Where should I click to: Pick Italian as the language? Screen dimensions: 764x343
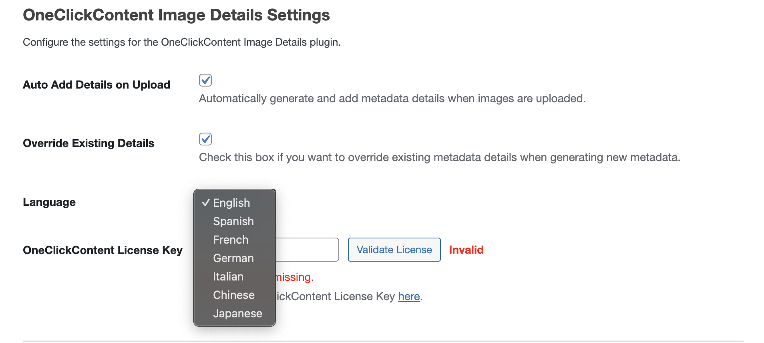[235, 276]
